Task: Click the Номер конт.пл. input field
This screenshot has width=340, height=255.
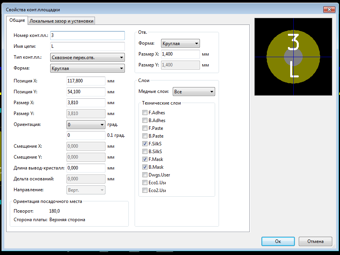Action: coord(88,35)
